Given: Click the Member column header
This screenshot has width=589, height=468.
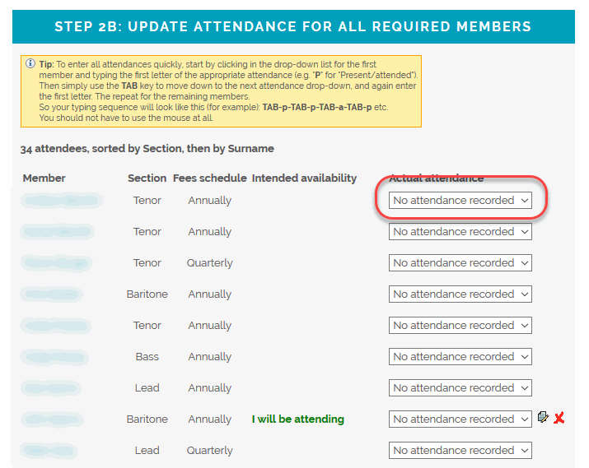Looking at the screenshot, I should (x=44, y=178).
